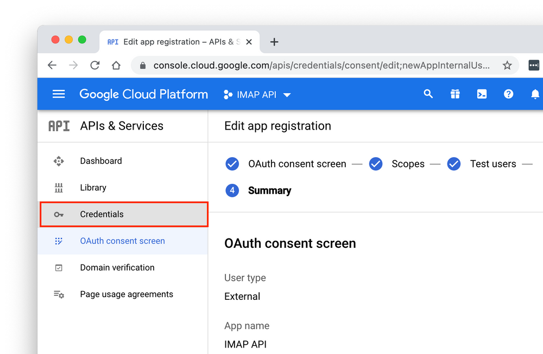Activate the Cloud Shell terminal icon
The width and height of the screenshot is (543, 354).
point(482,94)
